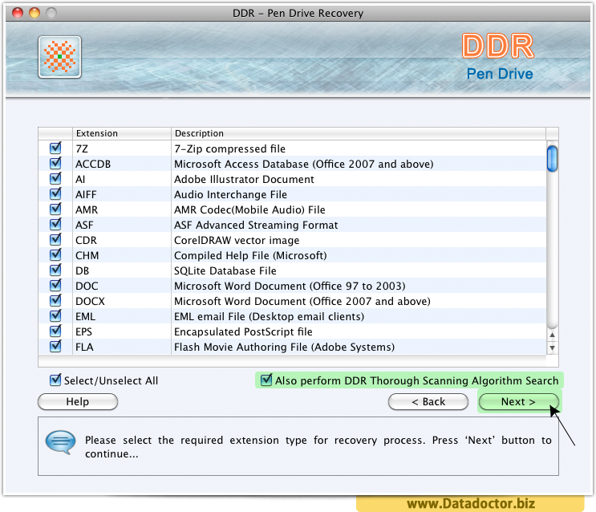
Task: Toggle the AI extension checkbox
Action: 55,178
